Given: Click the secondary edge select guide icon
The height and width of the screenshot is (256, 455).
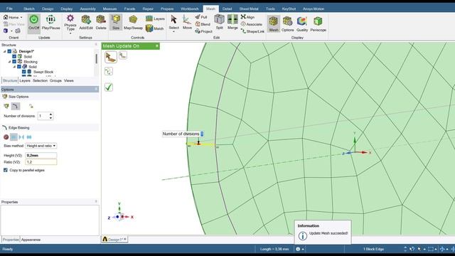Looking at the screenshot, I should coord(123,55).
